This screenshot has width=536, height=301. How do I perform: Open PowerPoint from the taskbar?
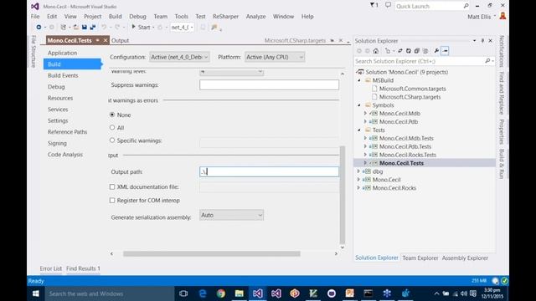coord(349,293)
